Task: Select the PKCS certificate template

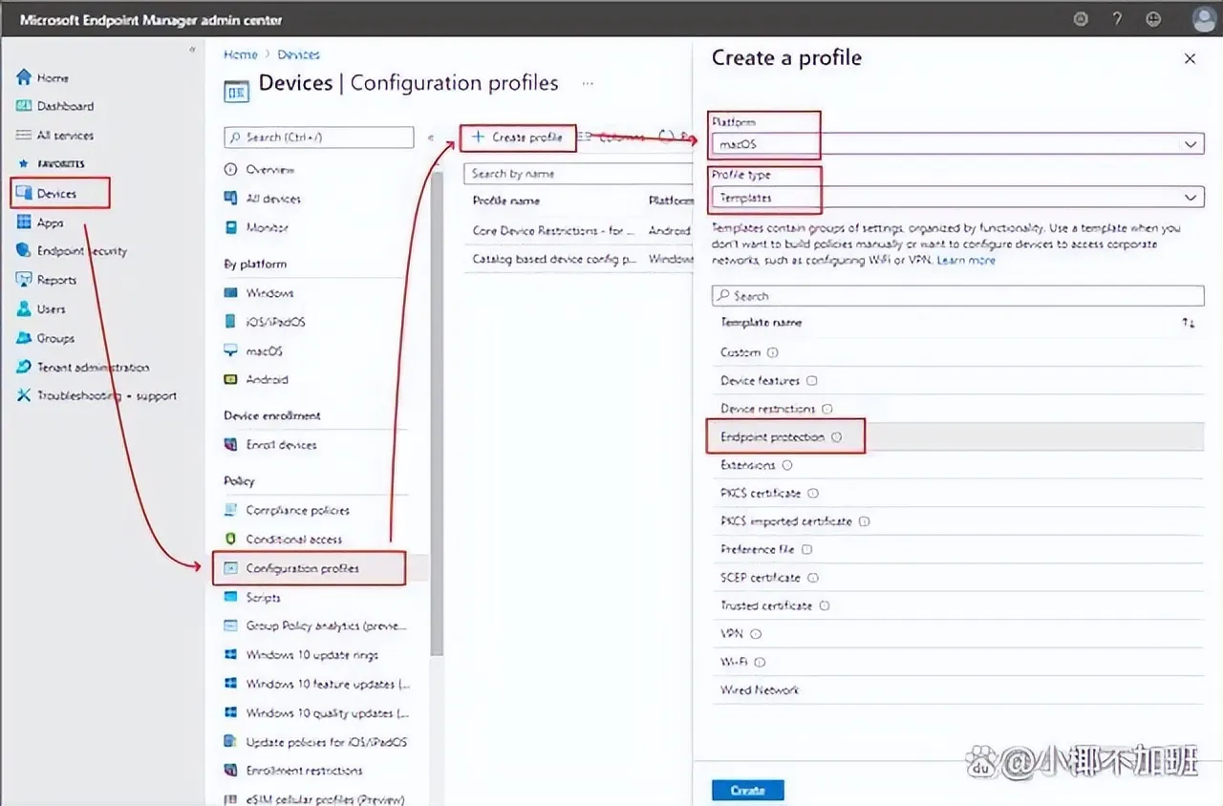Action: coord(957,493)
